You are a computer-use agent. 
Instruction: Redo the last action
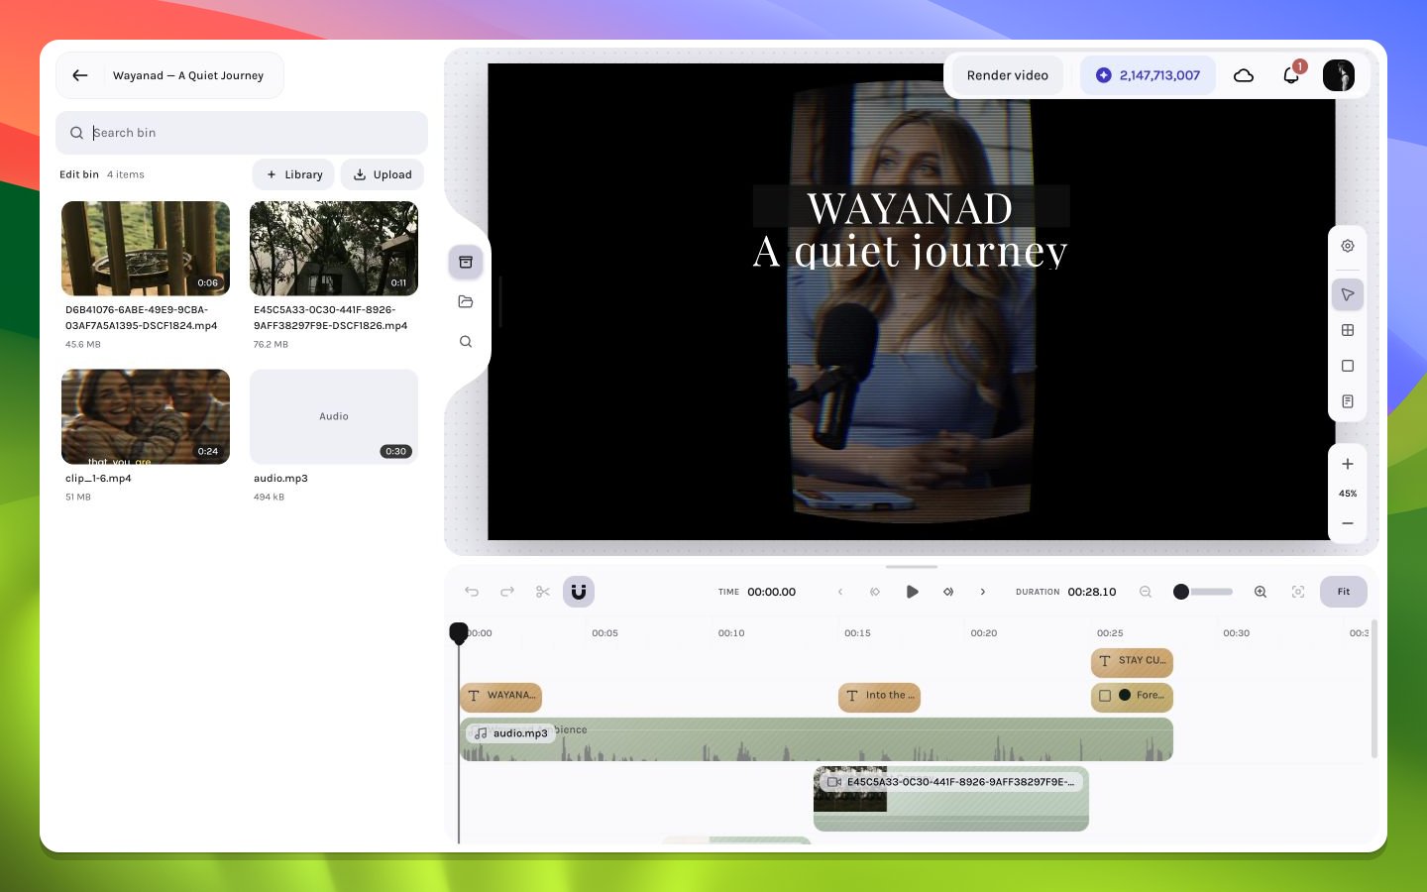tap(507, 592)
